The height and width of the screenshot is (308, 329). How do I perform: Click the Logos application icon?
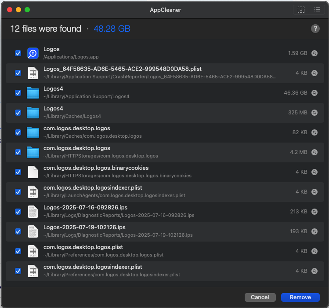point(33,53)
